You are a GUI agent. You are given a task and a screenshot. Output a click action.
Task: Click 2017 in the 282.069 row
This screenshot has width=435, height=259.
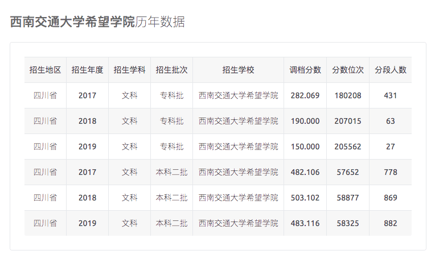point(87,95)
